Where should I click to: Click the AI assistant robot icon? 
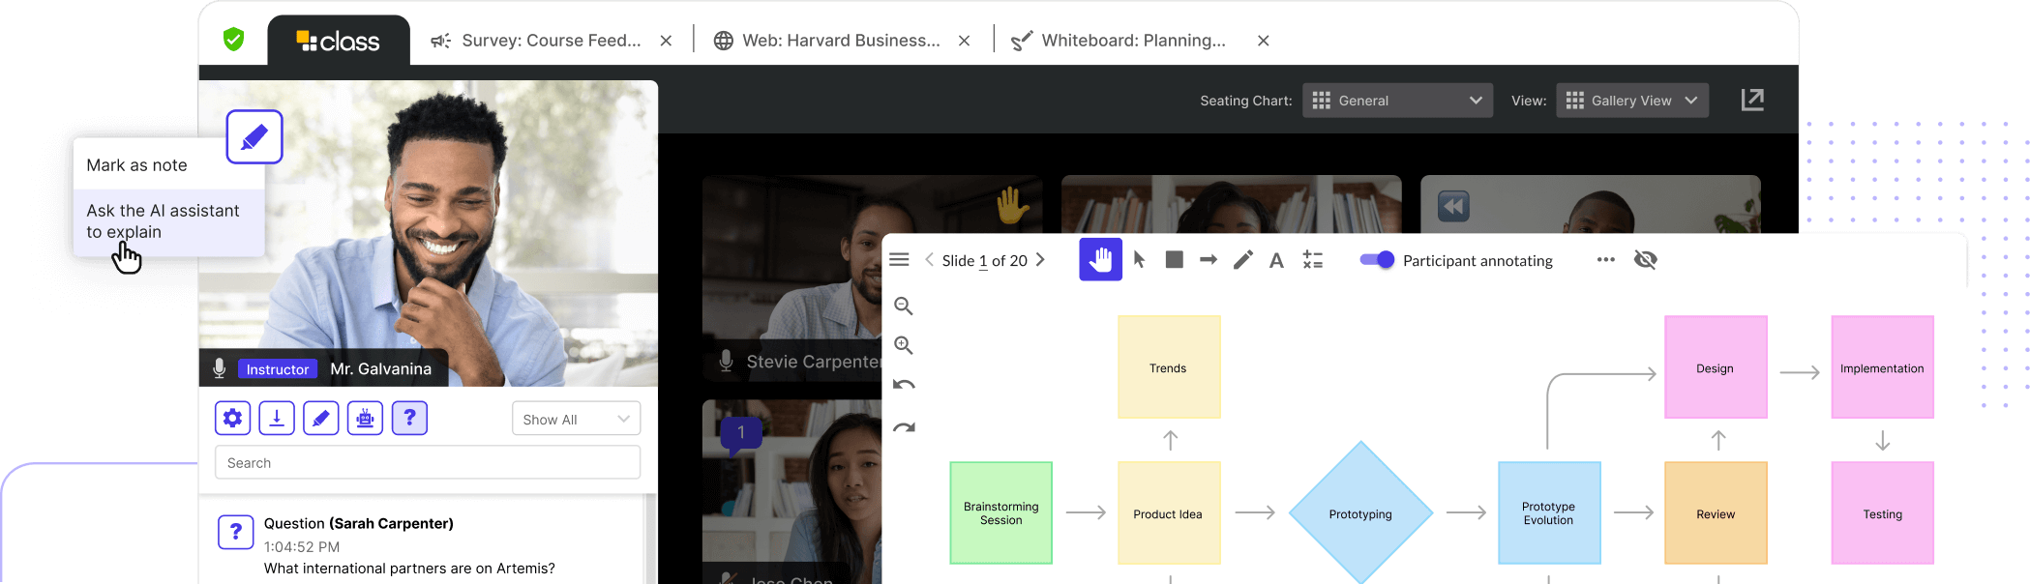365,418
